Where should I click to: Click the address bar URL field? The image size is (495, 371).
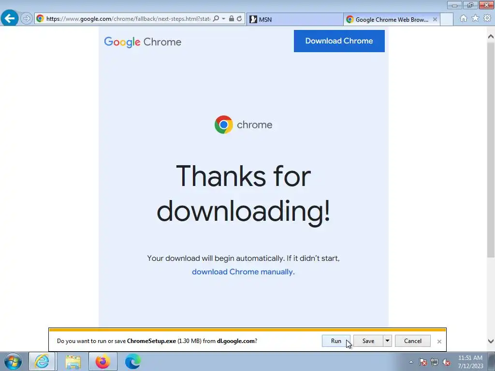point(128,19)
